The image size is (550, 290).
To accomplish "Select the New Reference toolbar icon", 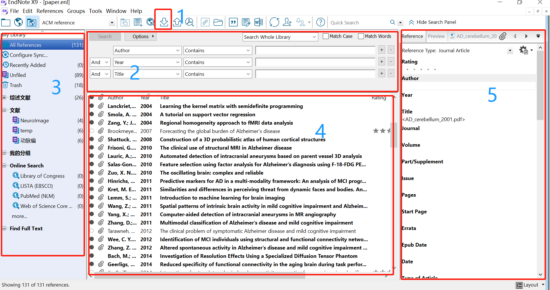I will click(138, 22).
